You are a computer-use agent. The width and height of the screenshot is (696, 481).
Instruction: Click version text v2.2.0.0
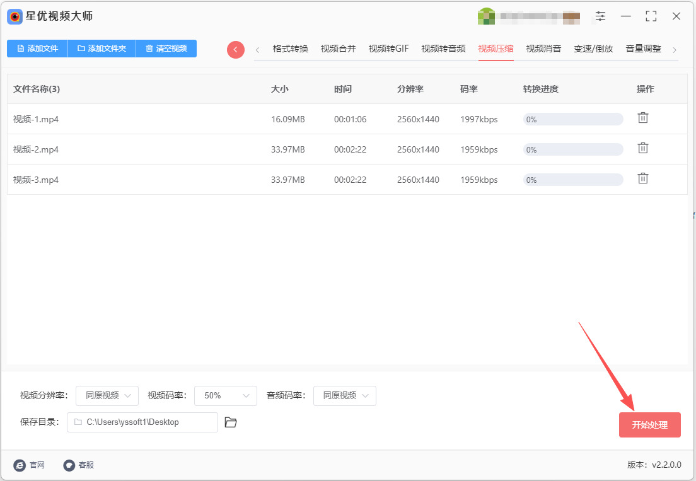667,465
